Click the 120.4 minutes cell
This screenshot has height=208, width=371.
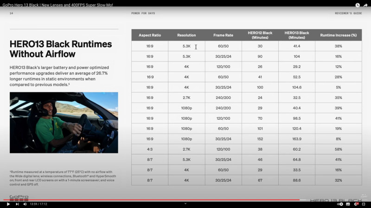click(x=297, y=128)
